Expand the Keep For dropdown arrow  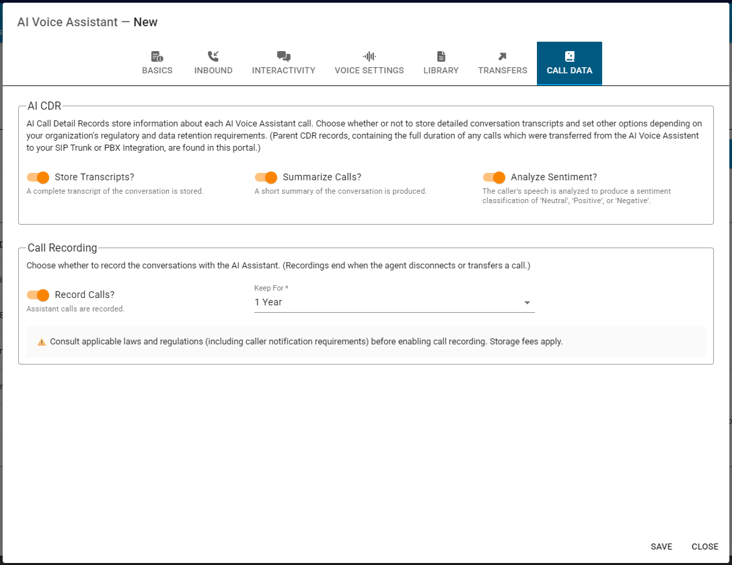tap(527, 303)
